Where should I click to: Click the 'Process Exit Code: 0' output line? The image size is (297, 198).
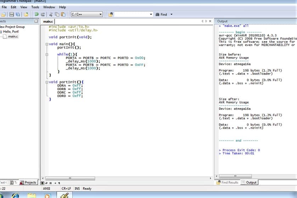click(239, 150)
